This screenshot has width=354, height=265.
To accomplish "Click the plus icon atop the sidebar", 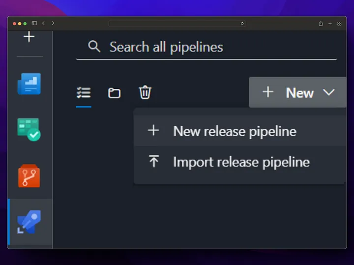I will point(29,37).
